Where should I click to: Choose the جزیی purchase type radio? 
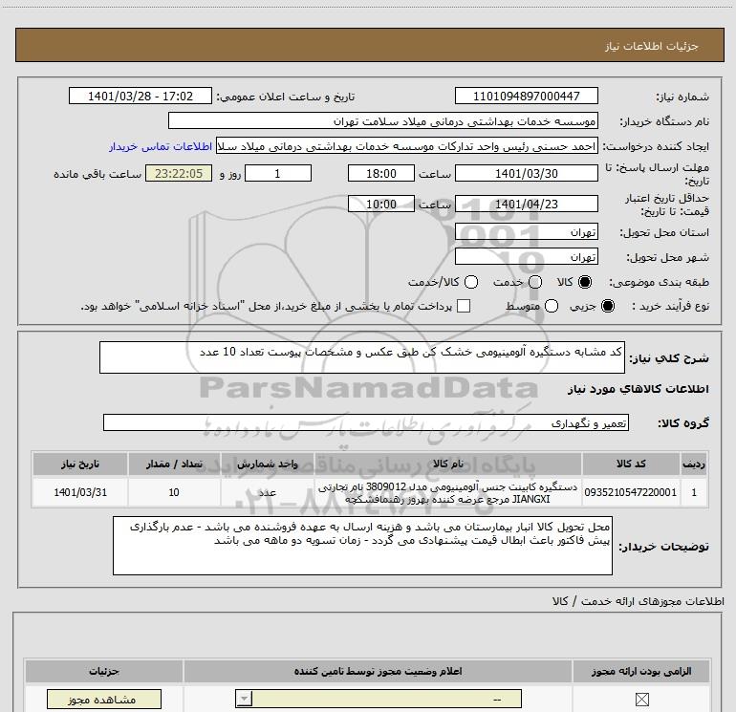607,306
